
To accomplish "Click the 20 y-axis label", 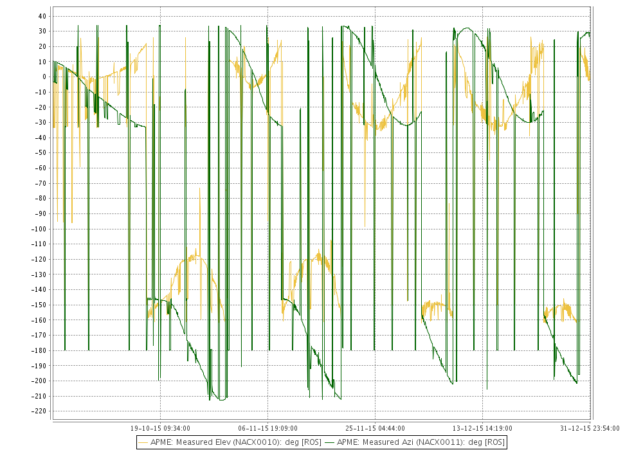I will coord(42,47).
